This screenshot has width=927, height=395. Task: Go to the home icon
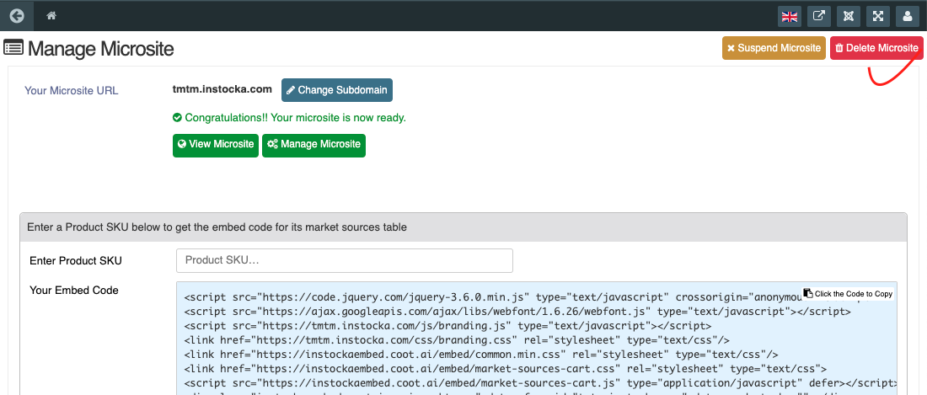[51, 16]
